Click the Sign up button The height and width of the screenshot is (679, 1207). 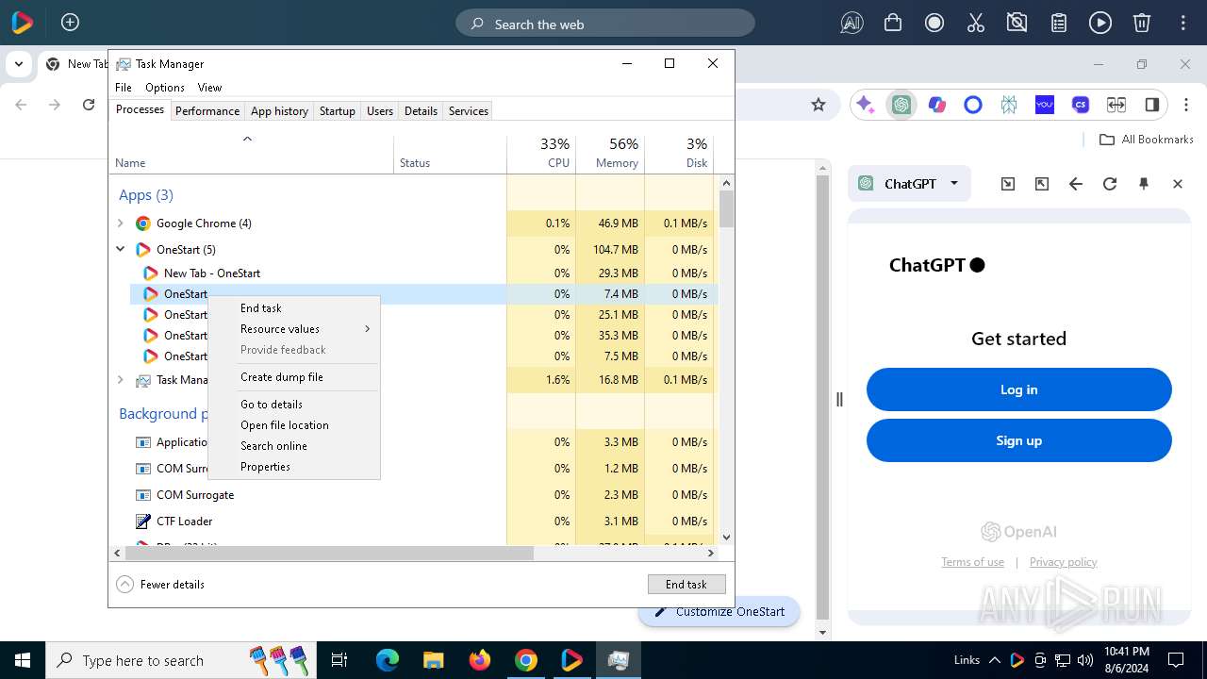(1018, 440)
